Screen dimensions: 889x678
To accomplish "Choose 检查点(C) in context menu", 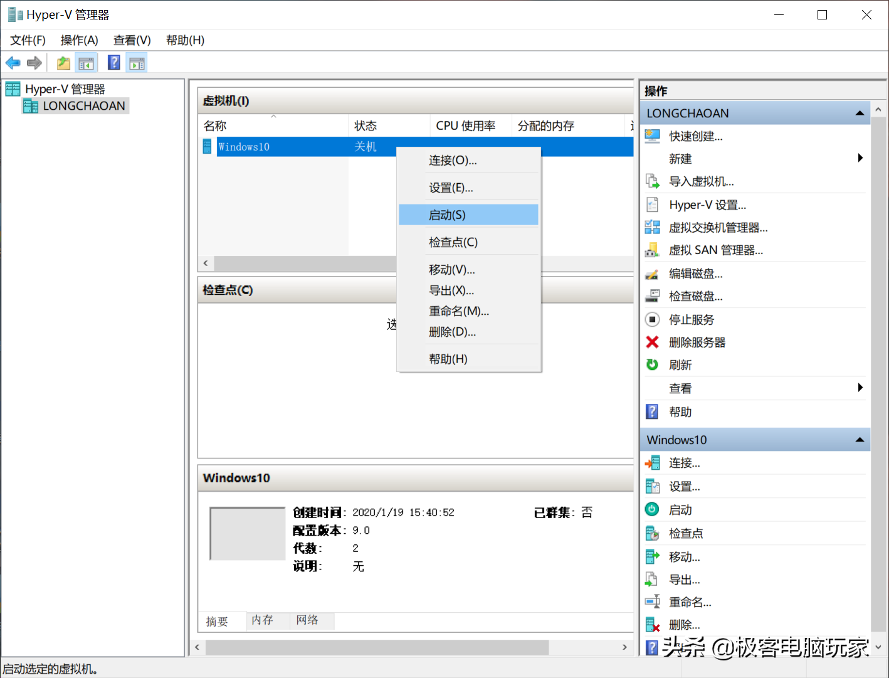I will tap(469, 242).
